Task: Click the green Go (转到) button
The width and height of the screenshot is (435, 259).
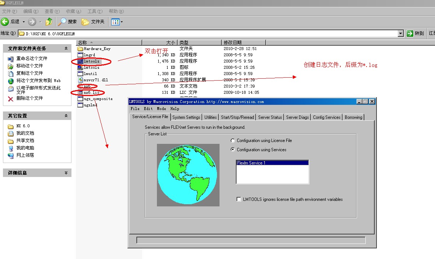Action: tap(415, 33)
